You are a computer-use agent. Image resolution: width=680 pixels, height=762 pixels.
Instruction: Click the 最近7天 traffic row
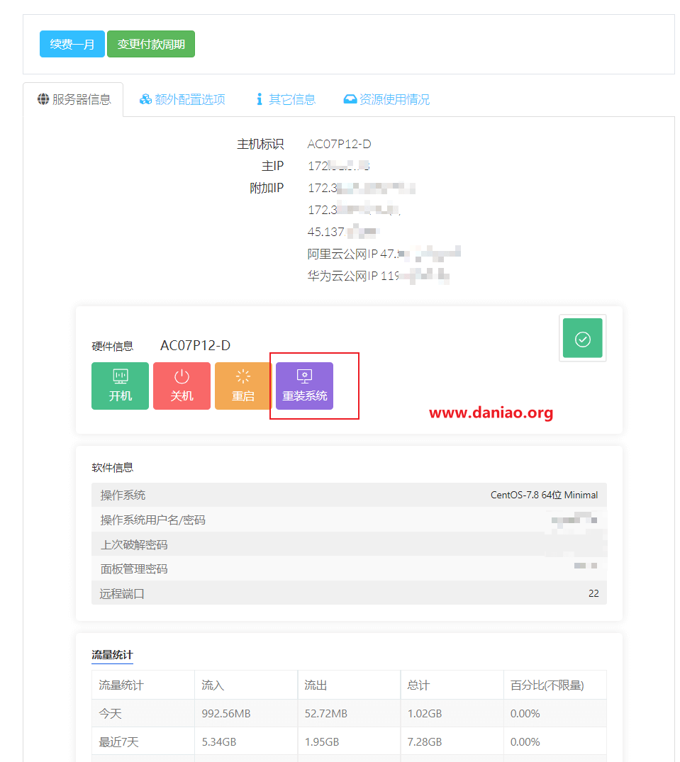point(349,741)
